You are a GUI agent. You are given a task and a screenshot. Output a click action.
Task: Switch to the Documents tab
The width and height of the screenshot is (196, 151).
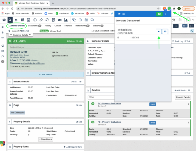pos(34,26)
